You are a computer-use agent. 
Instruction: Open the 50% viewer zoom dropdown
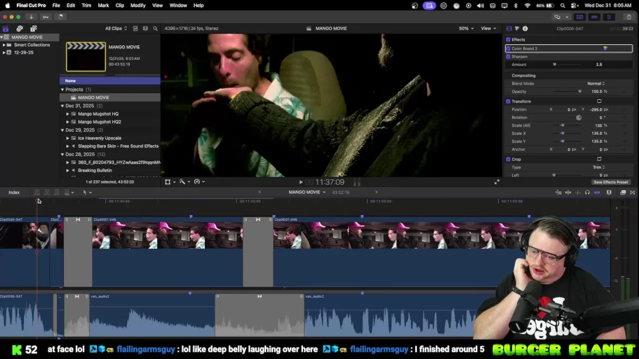pyautogui.click(x=466, y=28)
